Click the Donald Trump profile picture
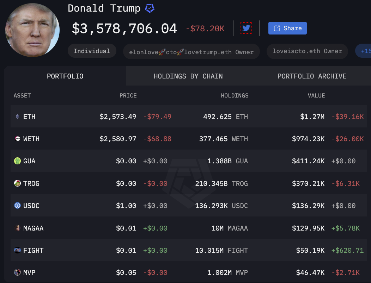The height and width of the screenshot is (283, 371). tap(32, 29)
